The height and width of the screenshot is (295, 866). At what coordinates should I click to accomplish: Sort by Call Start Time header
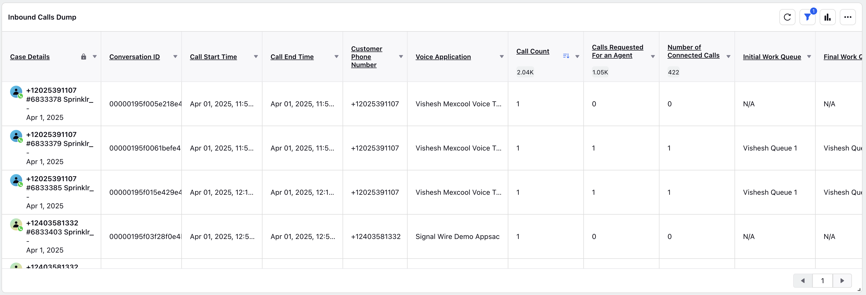213,57
